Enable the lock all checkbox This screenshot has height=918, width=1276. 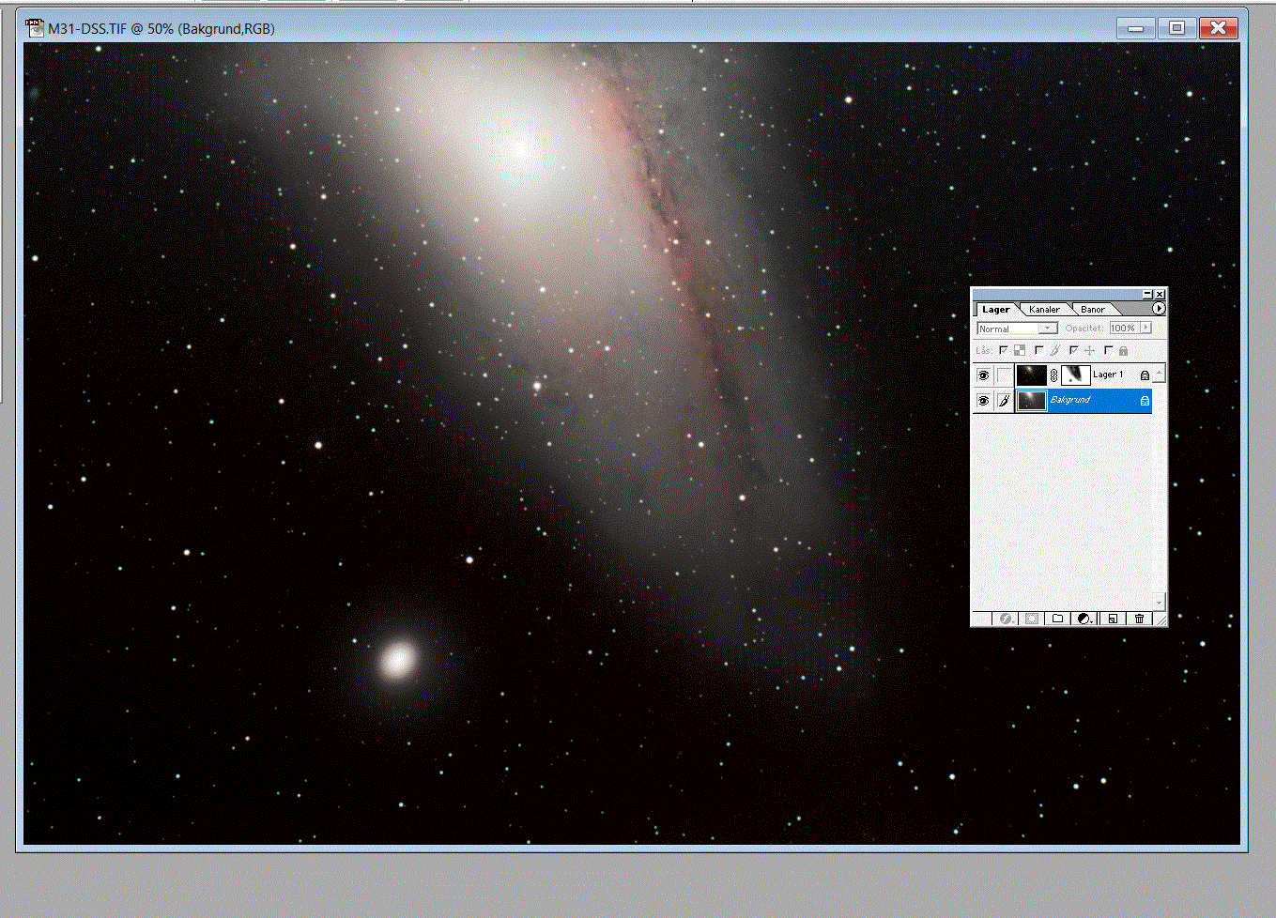(1109, 350)
